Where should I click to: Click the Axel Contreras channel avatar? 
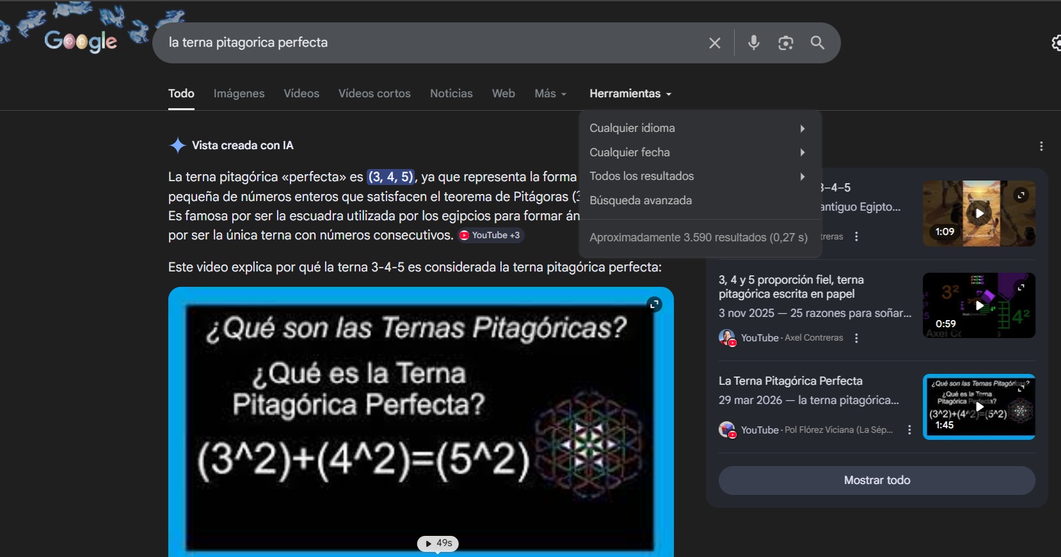(727, 337)
